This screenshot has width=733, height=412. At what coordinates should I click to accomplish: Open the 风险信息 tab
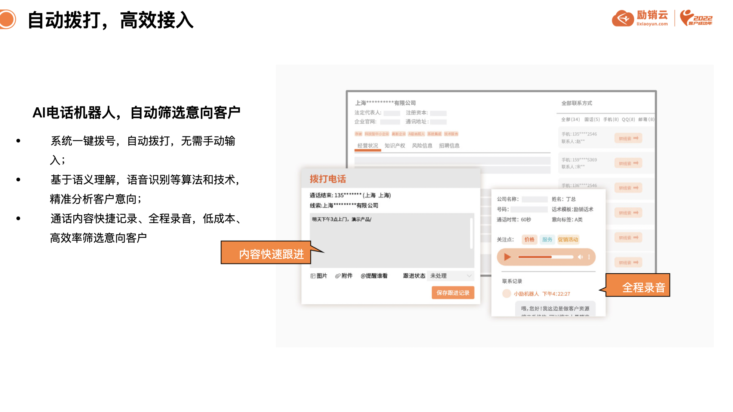[x=422, y=146]
